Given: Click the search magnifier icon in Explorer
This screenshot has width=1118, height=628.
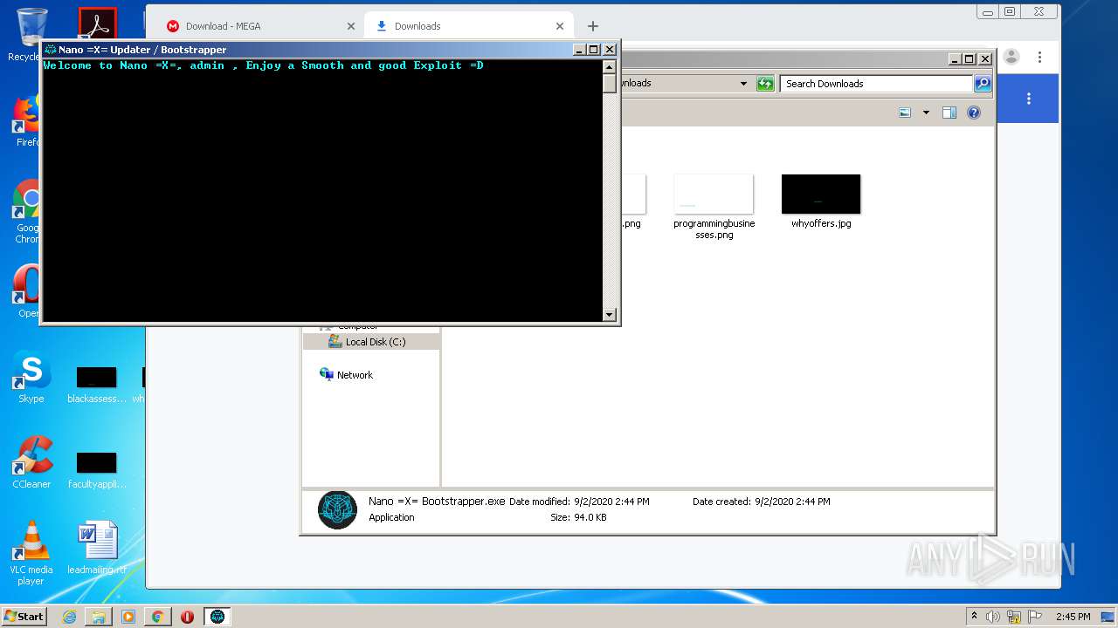Looking at the screenshot, I should 983,84.
